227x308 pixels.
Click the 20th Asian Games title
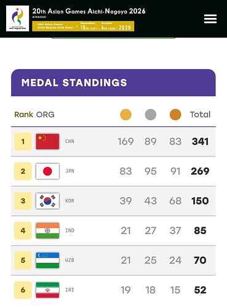coord(89,11)
